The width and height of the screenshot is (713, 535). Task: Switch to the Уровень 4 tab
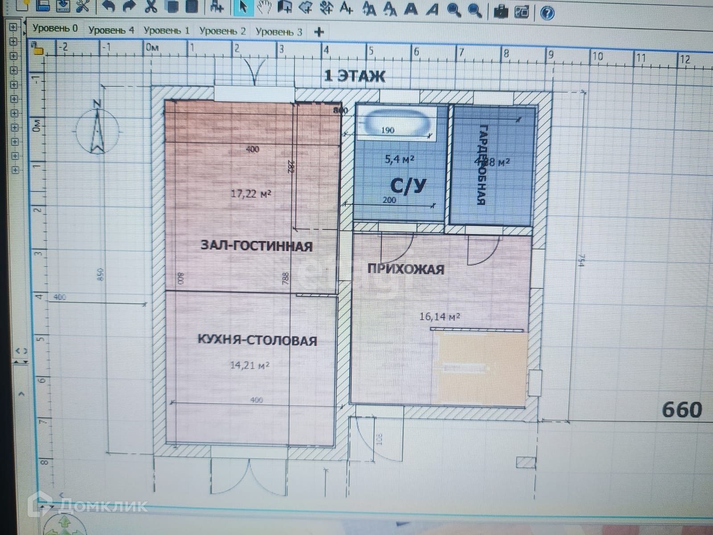[x=111, y=30]
